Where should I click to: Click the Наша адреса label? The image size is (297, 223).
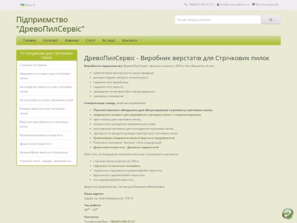[94, 194]
